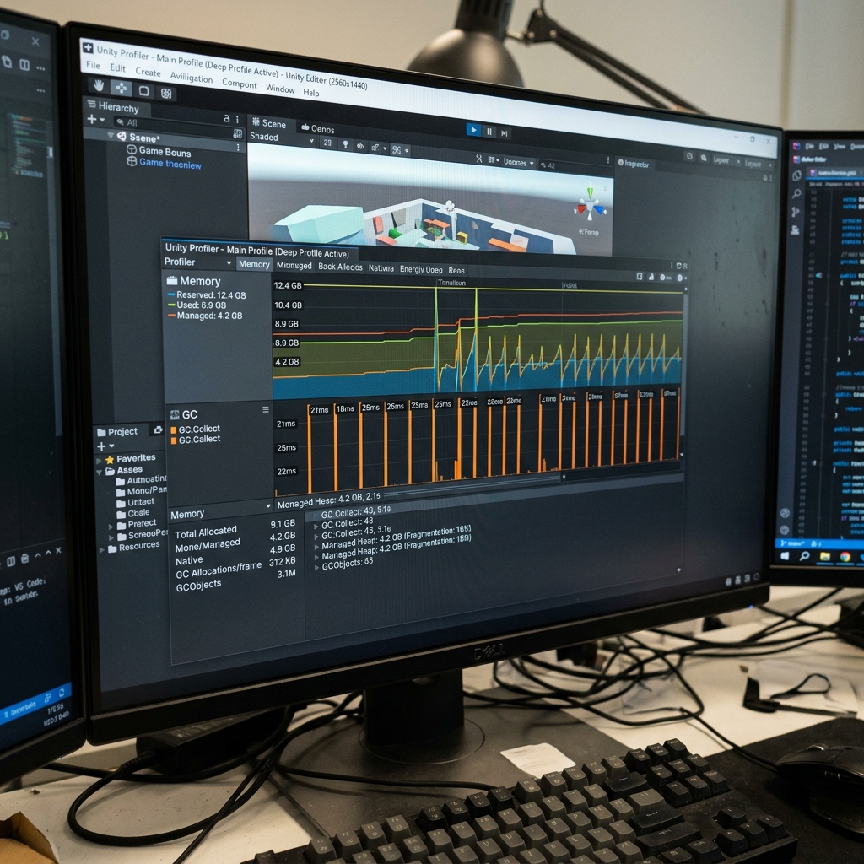Open the Compont menu
864x864 pixels.
239,84
